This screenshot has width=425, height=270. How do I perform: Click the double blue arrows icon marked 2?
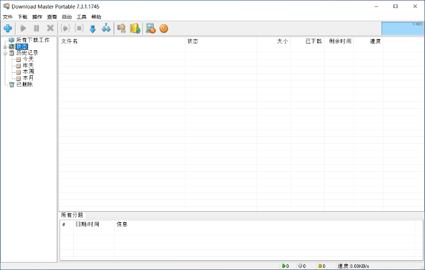106,28
